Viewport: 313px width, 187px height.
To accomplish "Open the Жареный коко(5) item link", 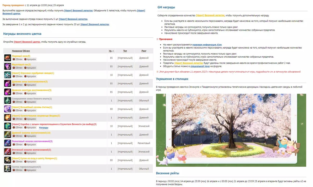I will [21, 56].
